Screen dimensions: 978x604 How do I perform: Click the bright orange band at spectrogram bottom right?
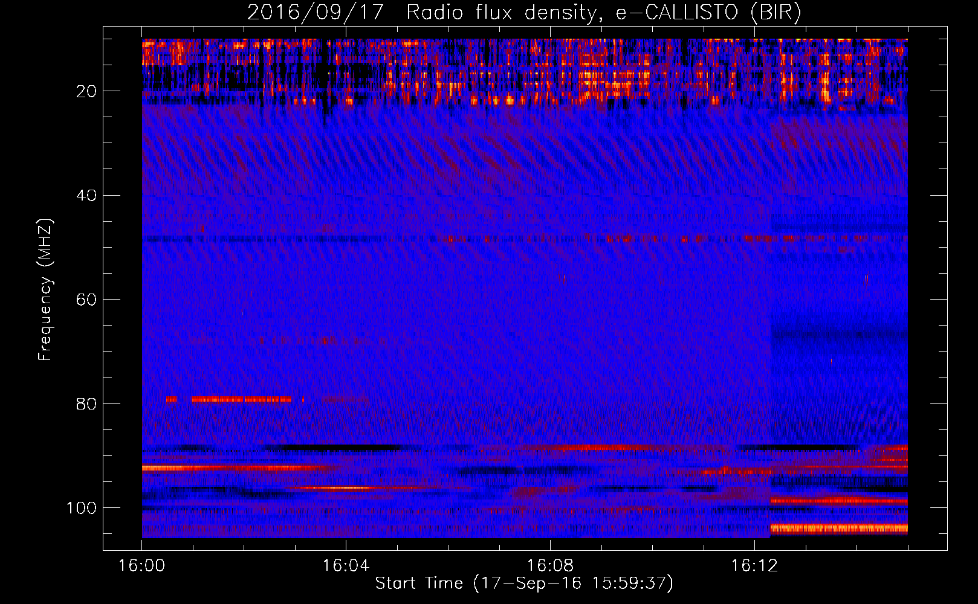(839, 528)
